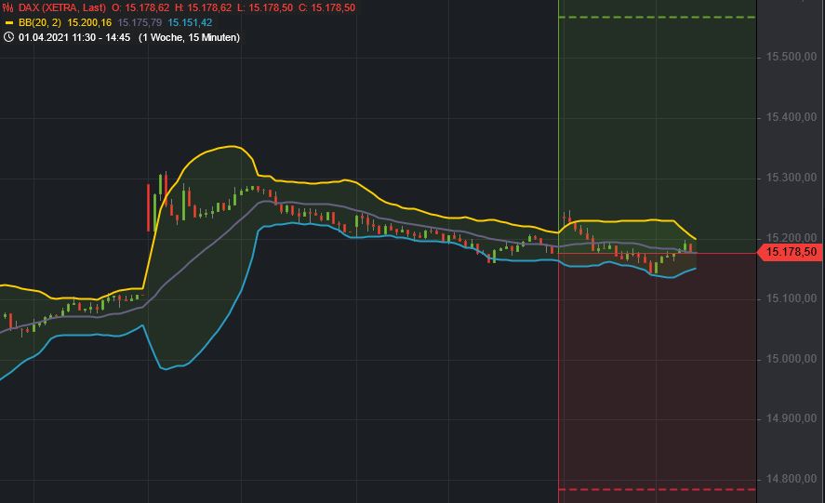
Task: Click the 15.500,00 price axis label
Action: tap(791, 57)
